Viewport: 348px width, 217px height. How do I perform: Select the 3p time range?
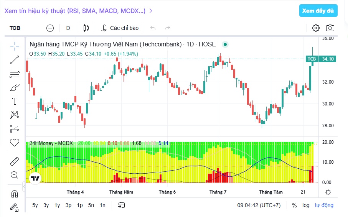point(68,205)
